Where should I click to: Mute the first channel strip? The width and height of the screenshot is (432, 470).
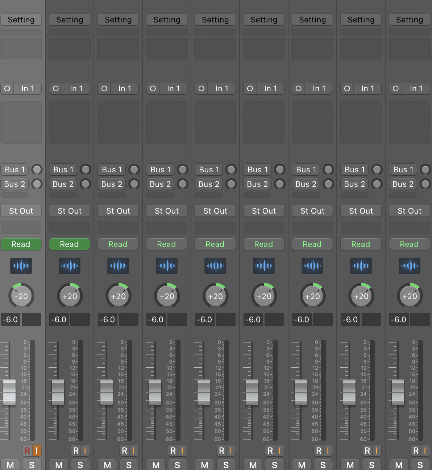[x=10, y=465]
